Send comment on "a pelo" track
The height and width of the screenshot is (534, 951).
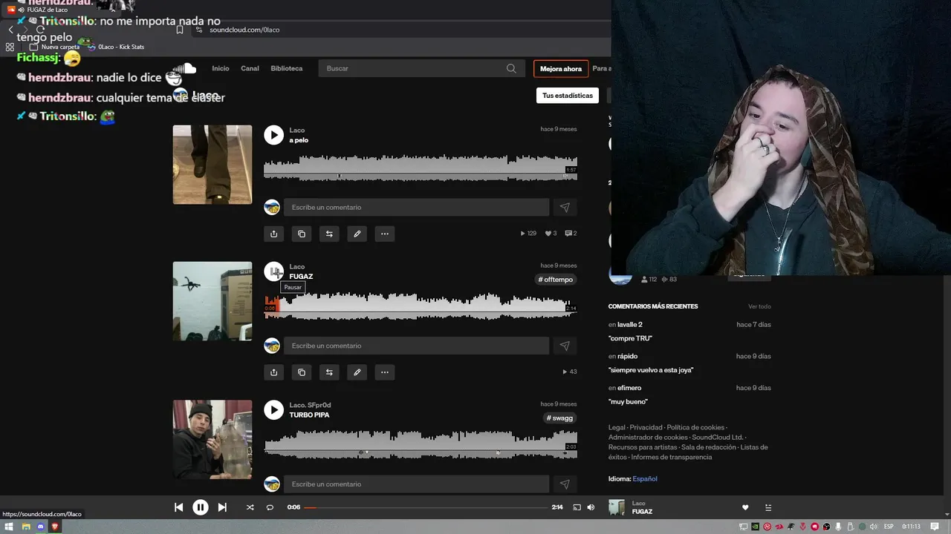click(x=565, y=208)
